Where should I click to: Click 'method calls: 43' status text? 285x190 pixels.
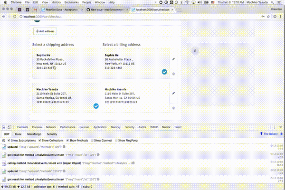pos(69,187)
